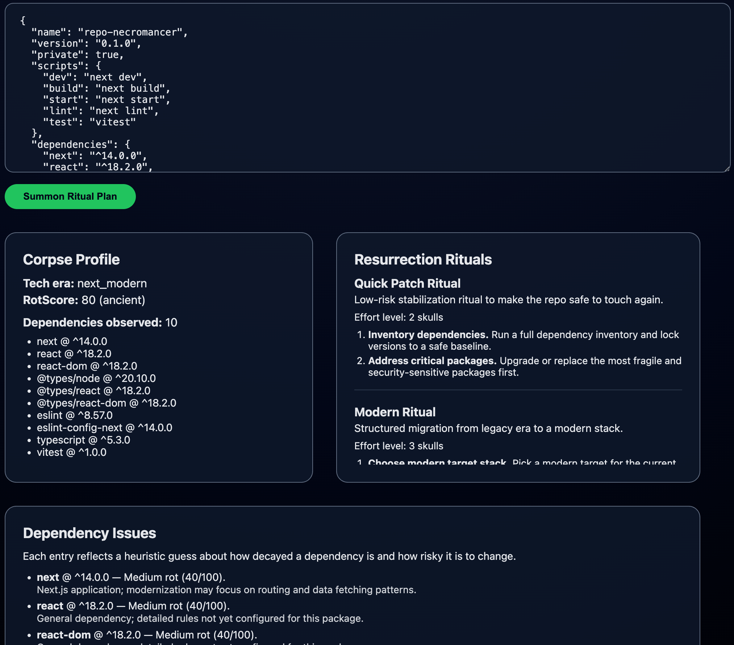
Task: Grab the textarea resize handle corner
Action: pyautogui.click(x=727, y=168)
